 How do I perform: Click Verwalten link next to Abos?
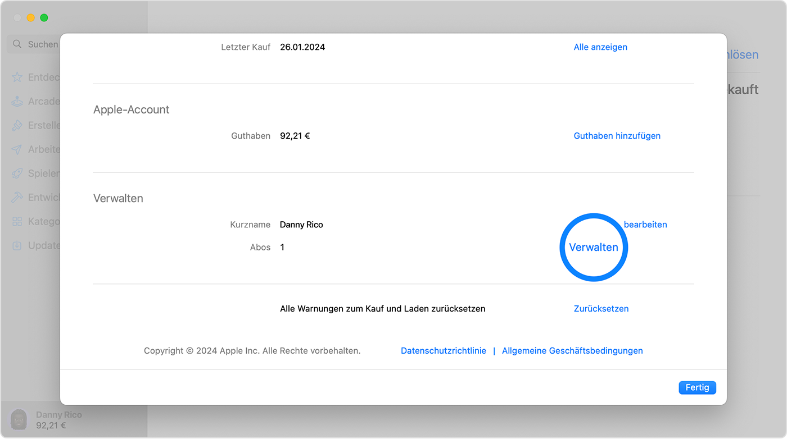tap(594, 247)
